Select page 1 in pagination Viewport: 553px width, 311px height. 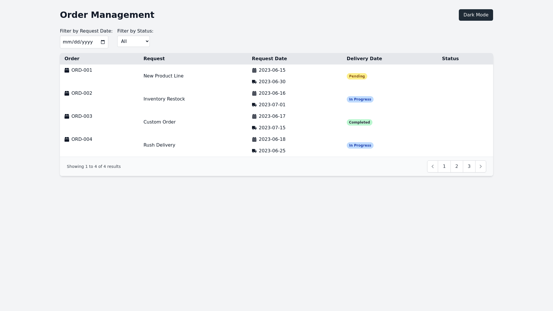click(444, 166)
